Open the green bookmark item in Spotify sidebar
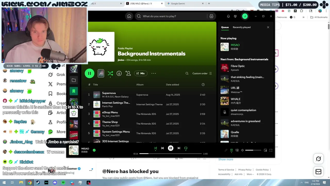 (x=74, y=91)
